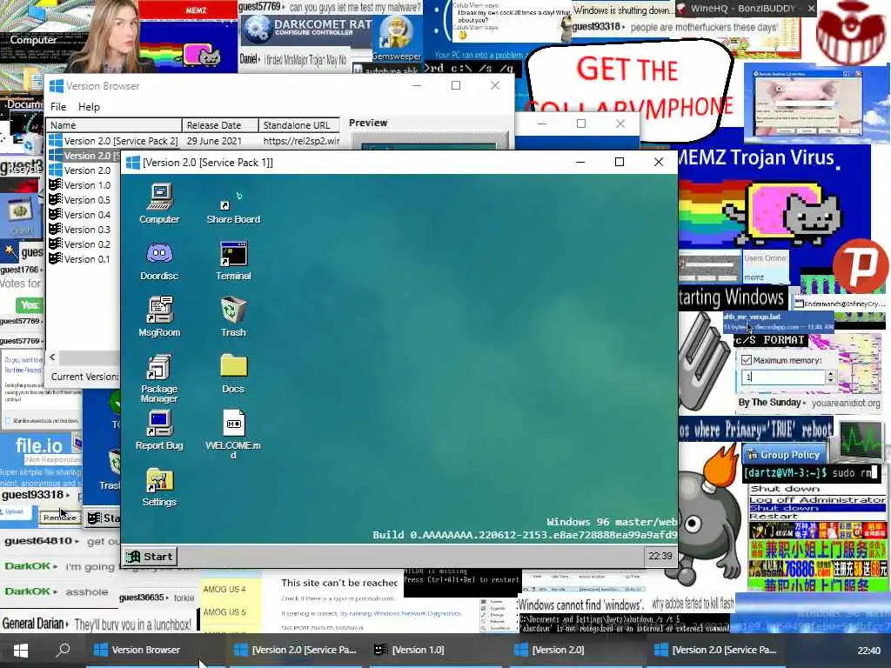Sort by the Release Date column header
Screen dimensions: 891x668
click(220, 125)
